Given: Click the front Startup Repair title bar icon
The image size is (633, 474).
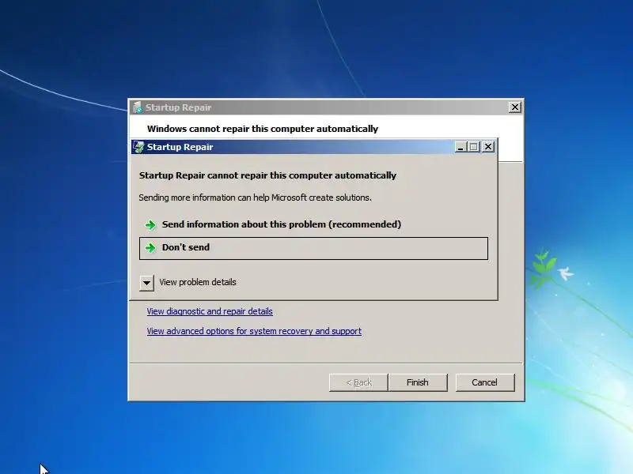Looking at the screenshot, I should [x=138, y=147].
